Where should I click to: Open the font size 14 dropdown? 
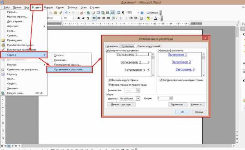[x=73, y=18]
